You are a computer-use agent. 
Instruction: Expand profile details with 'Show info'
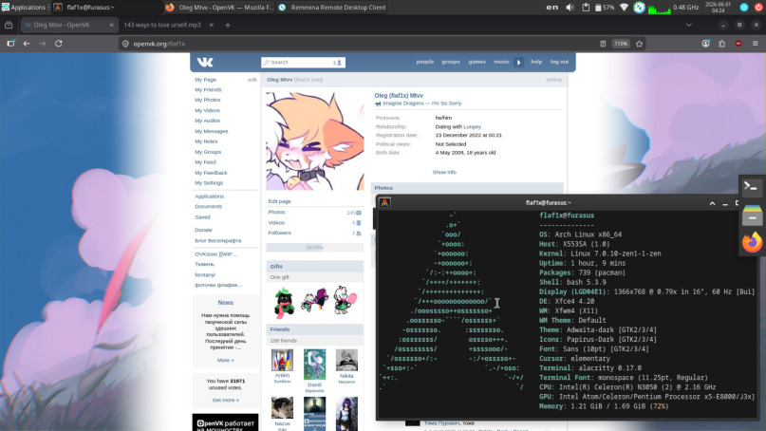tap(444, 173)
